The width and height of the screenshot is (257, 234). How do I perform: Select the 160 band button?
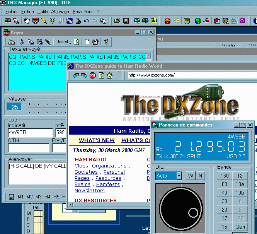[x=225, y=176]
